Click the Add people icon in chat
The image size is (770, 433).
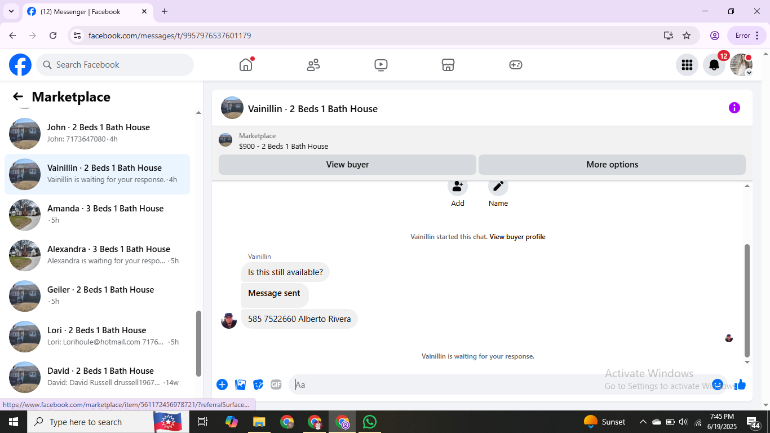(x=458, y=187)
